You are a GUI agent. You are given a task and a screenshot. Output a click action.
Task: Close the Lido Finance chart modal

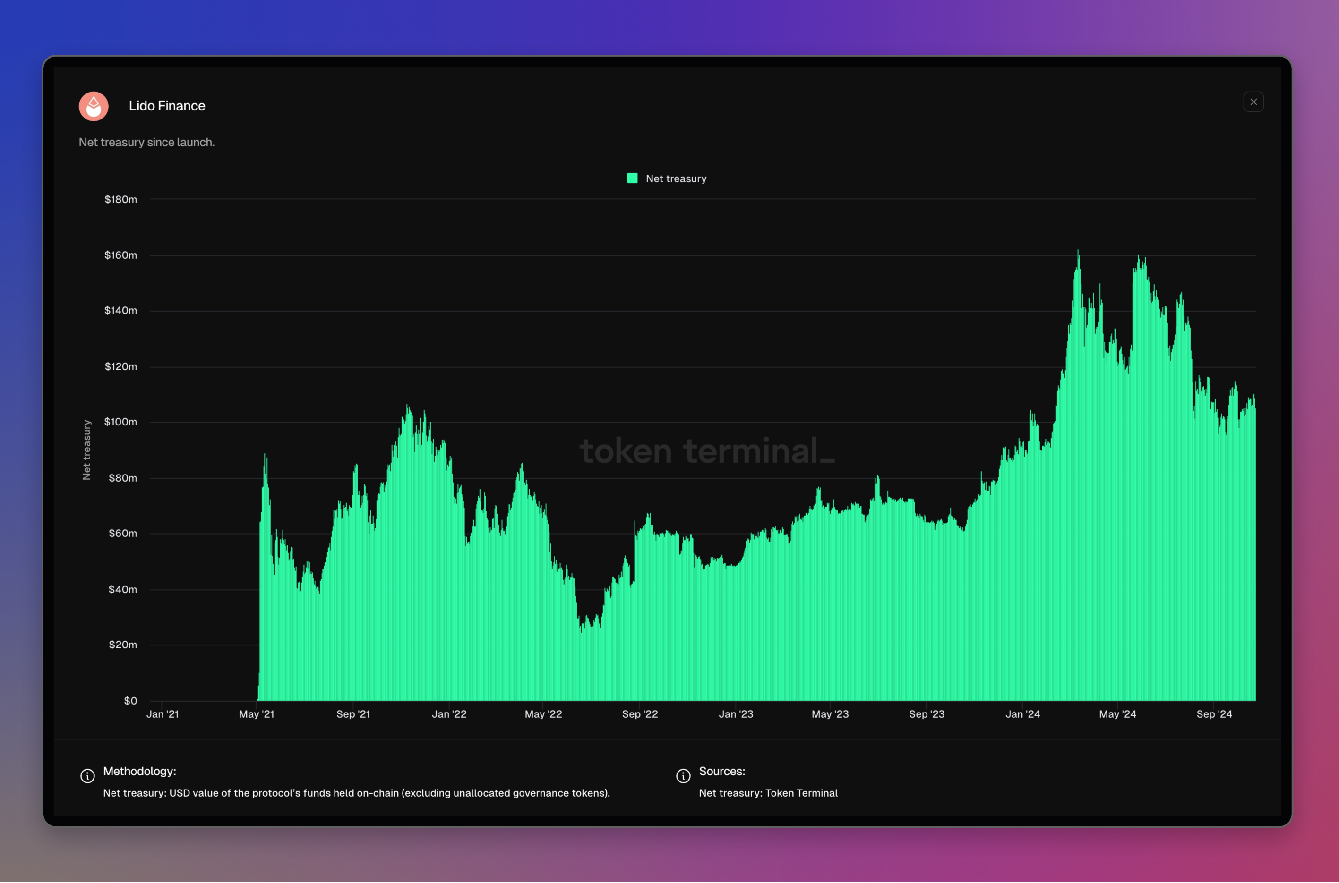1253,102
